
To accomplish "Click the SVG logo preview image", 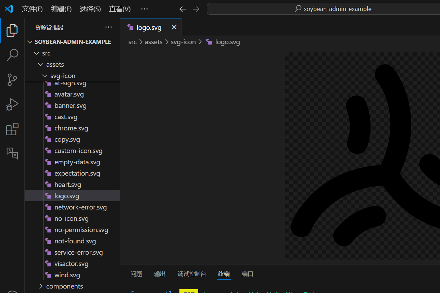I will point(362,156).
